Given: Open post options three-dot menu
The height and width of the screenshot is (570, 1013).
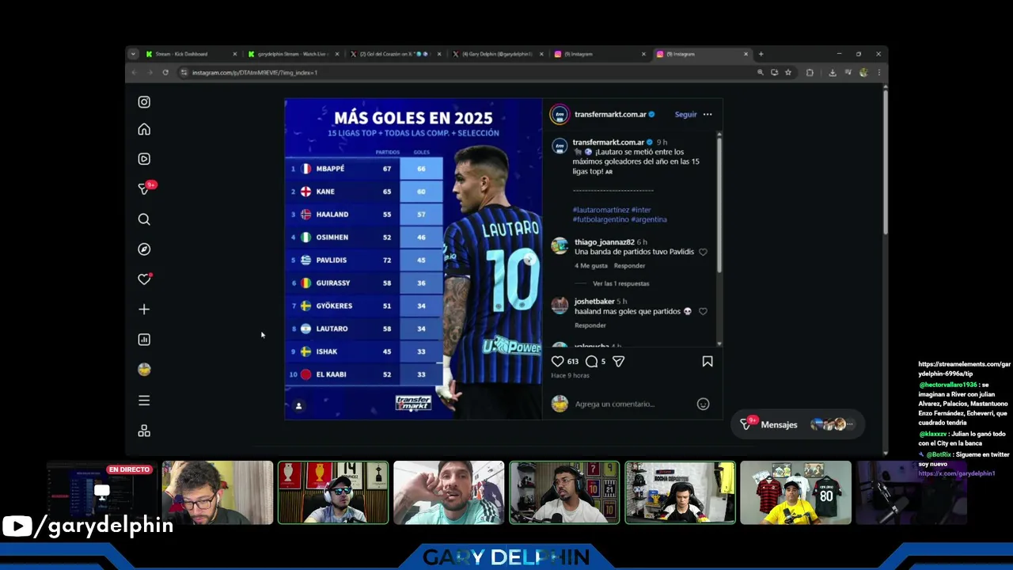Looking at the screenshot, I should [708, 114].
